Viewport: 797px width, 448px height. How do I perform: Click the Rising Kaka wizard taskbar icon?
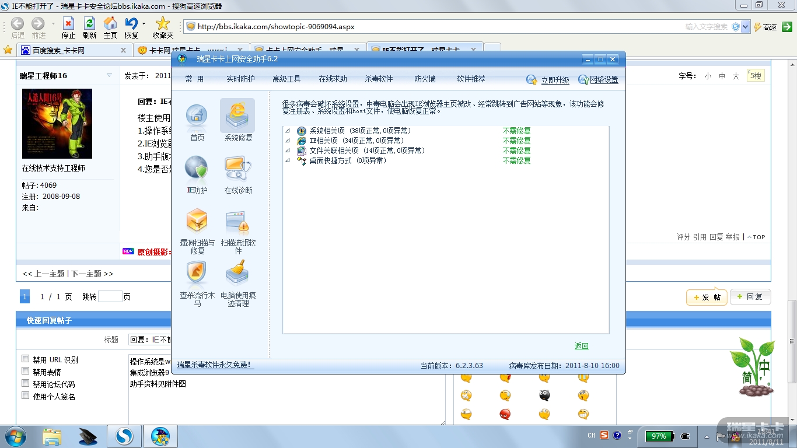[160, 436]
